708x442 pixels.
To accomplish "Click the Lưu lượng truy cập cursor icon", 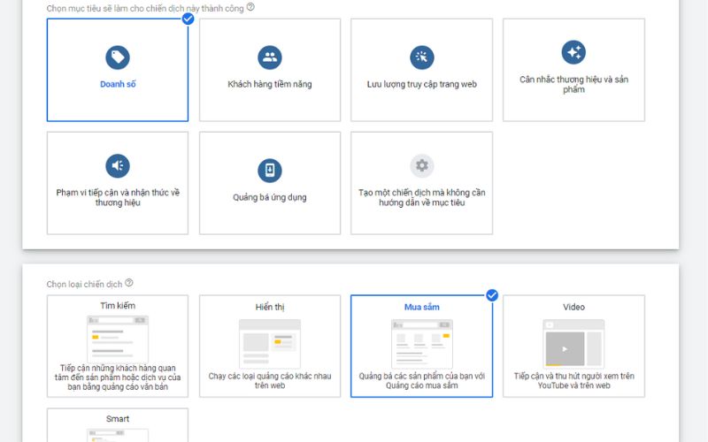I will point(422,58).
